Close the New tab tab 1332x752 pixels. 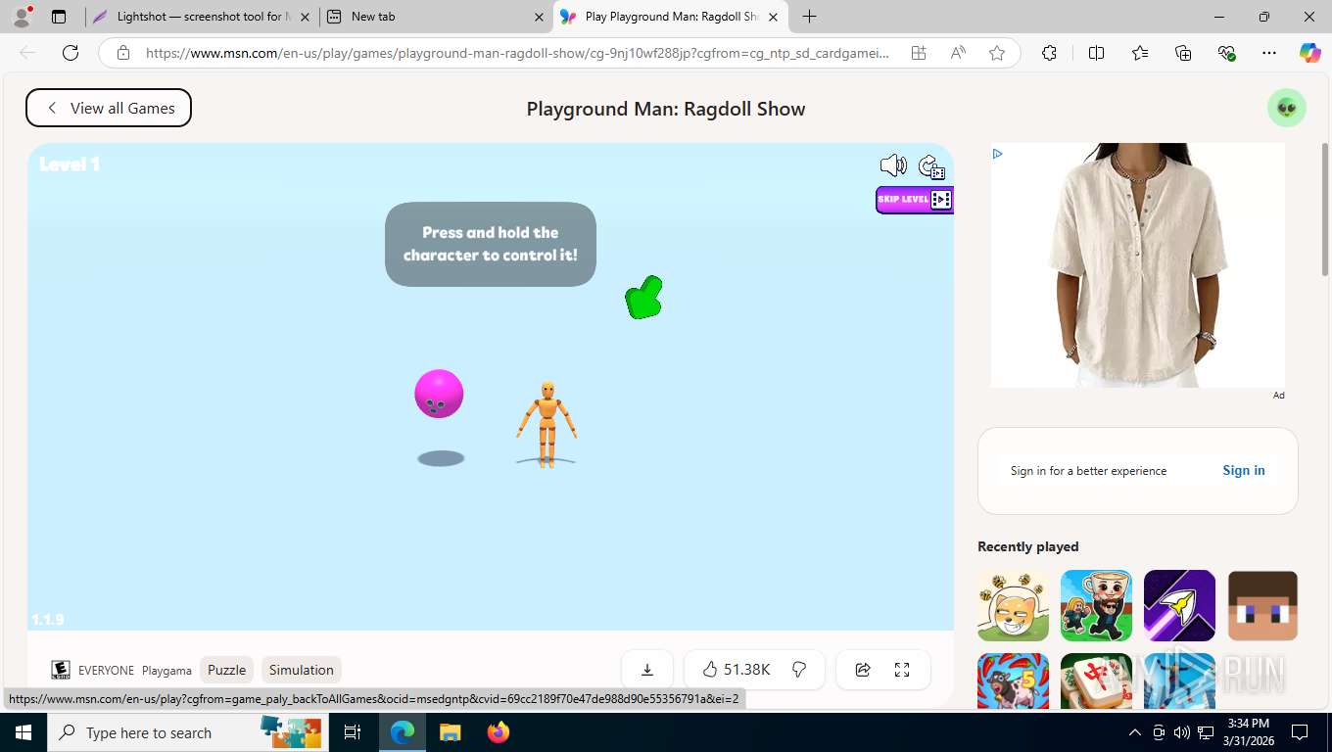[x=540, y=17]
